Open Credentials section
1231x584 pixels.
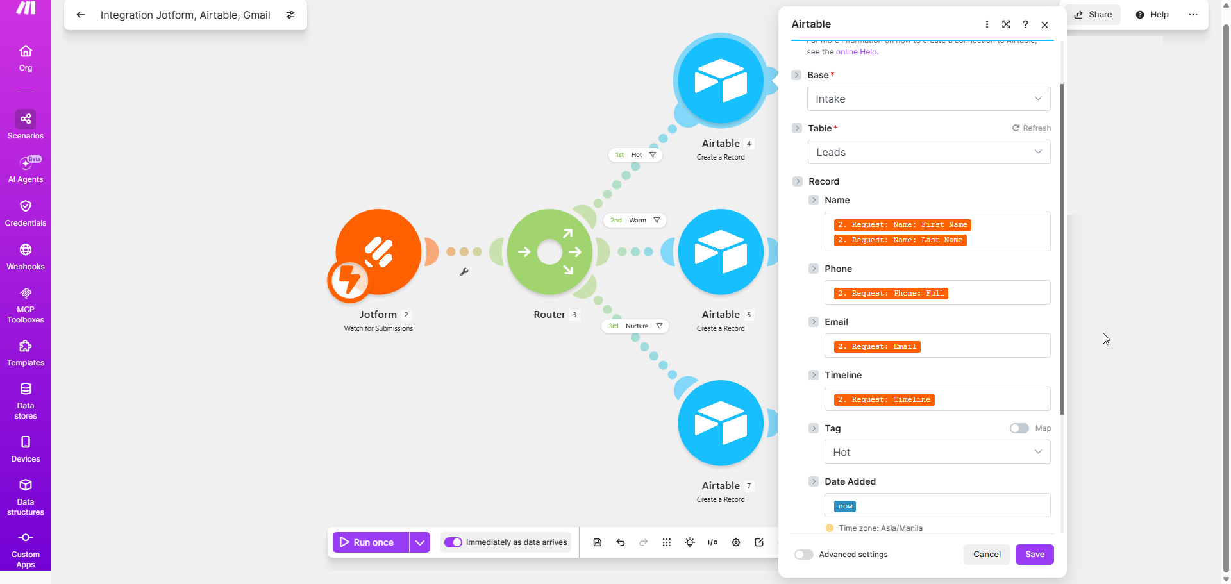[26, 213]
